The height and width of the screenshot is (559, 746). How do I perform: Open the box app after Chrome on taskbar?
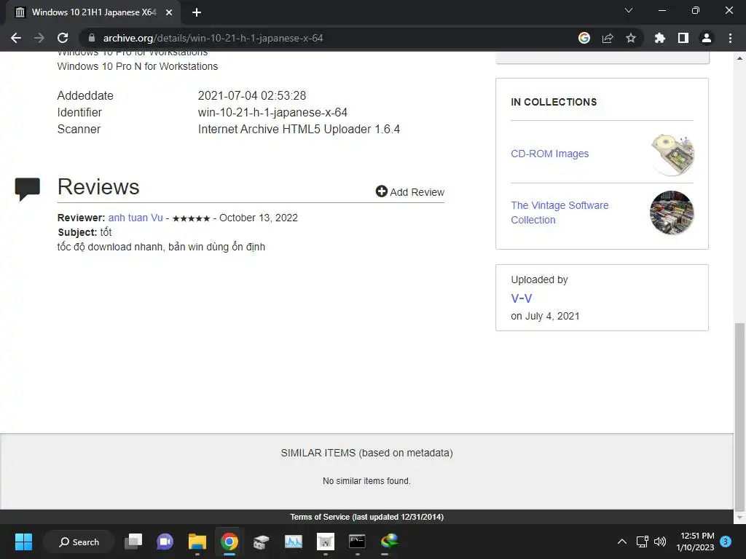261,542
